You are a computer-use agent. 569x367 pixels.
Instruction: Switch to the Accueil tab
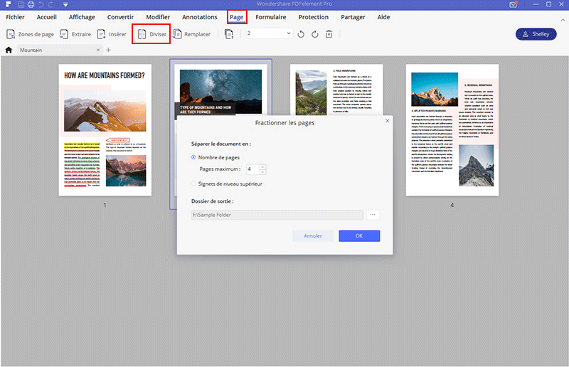[x=46, y=17]
